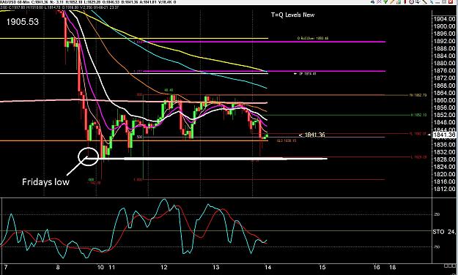
Task: Select the diagonal trend line tool icon
Action: (424, 1)
